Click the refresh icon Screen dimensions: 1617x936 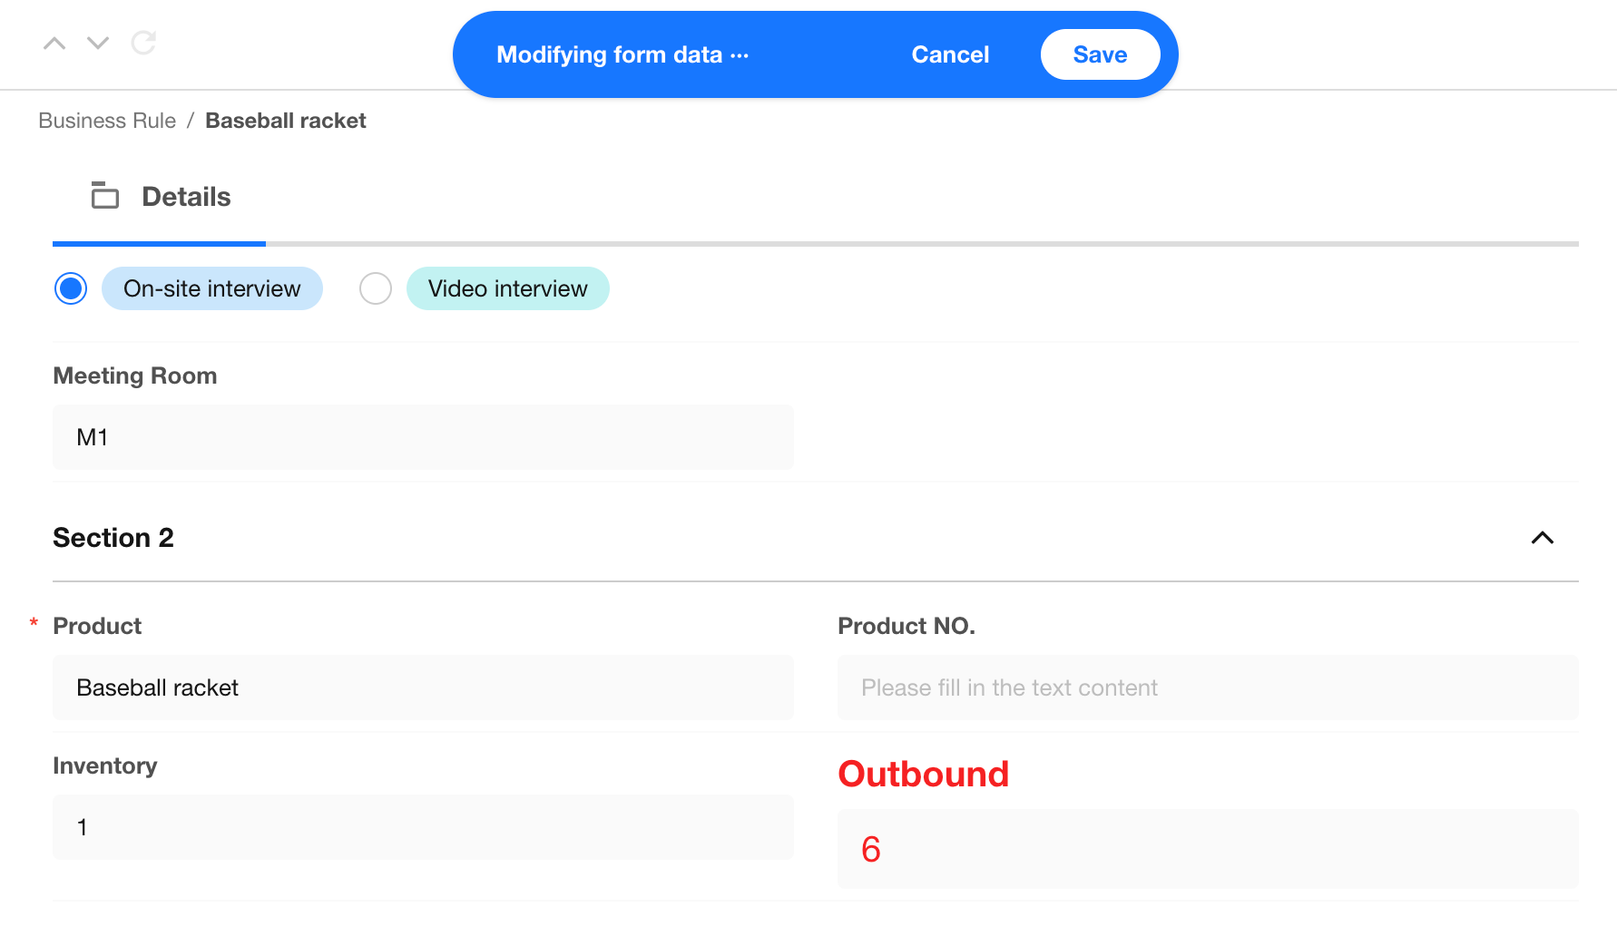point(143,43)
